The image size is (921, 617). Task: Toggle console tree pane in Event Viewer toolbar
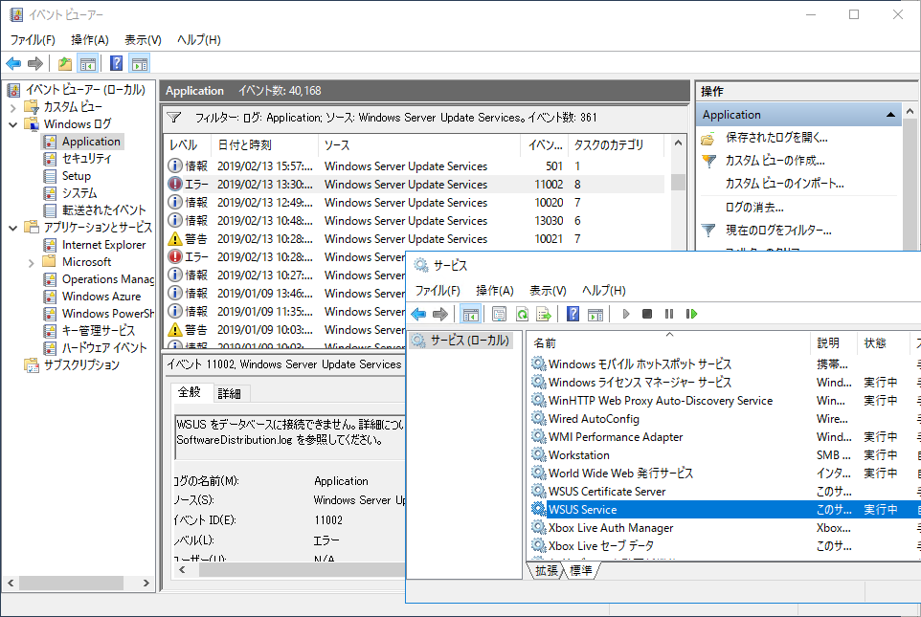tap(88, 63)
